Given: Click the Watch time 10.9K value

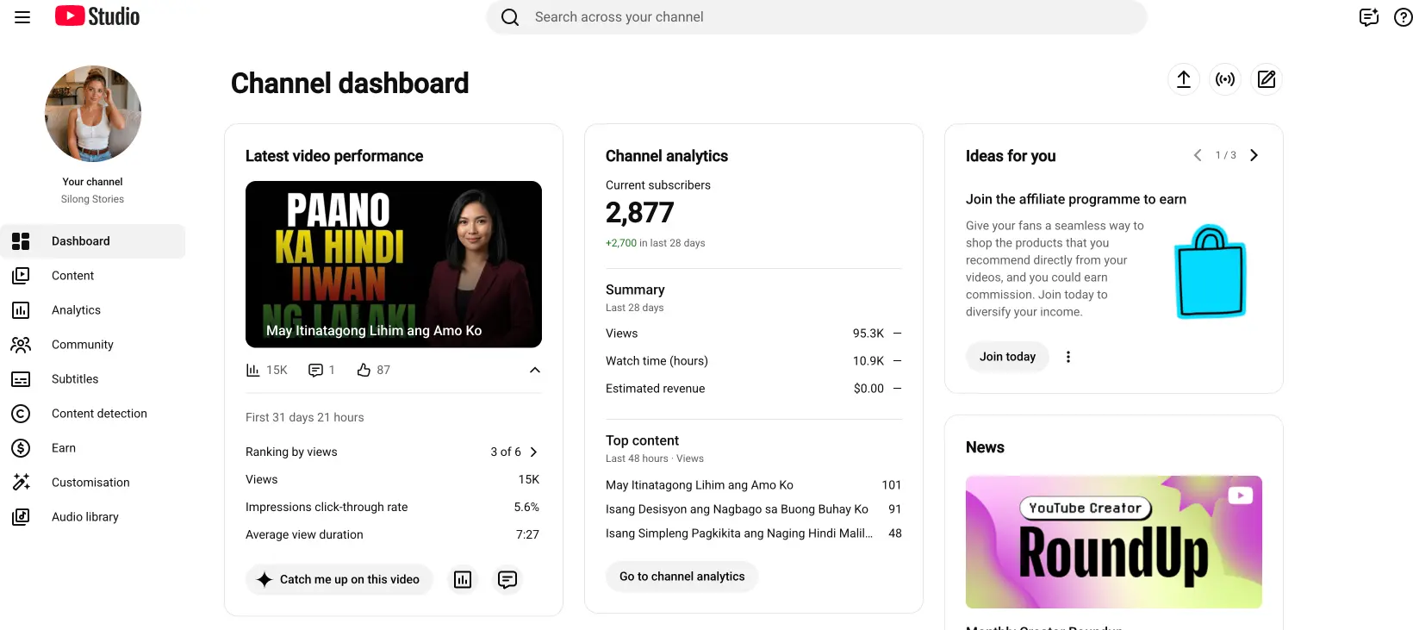Looking at the screenshot, I should (868, 361).
